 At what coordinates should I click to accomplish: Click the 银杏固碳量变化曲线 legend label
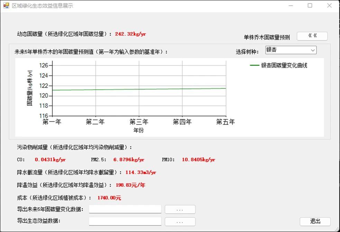(284, 65)
